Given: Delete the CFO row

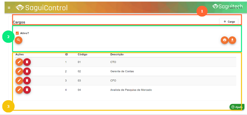Looking at the screenshot, I should [x=27, y=80].
